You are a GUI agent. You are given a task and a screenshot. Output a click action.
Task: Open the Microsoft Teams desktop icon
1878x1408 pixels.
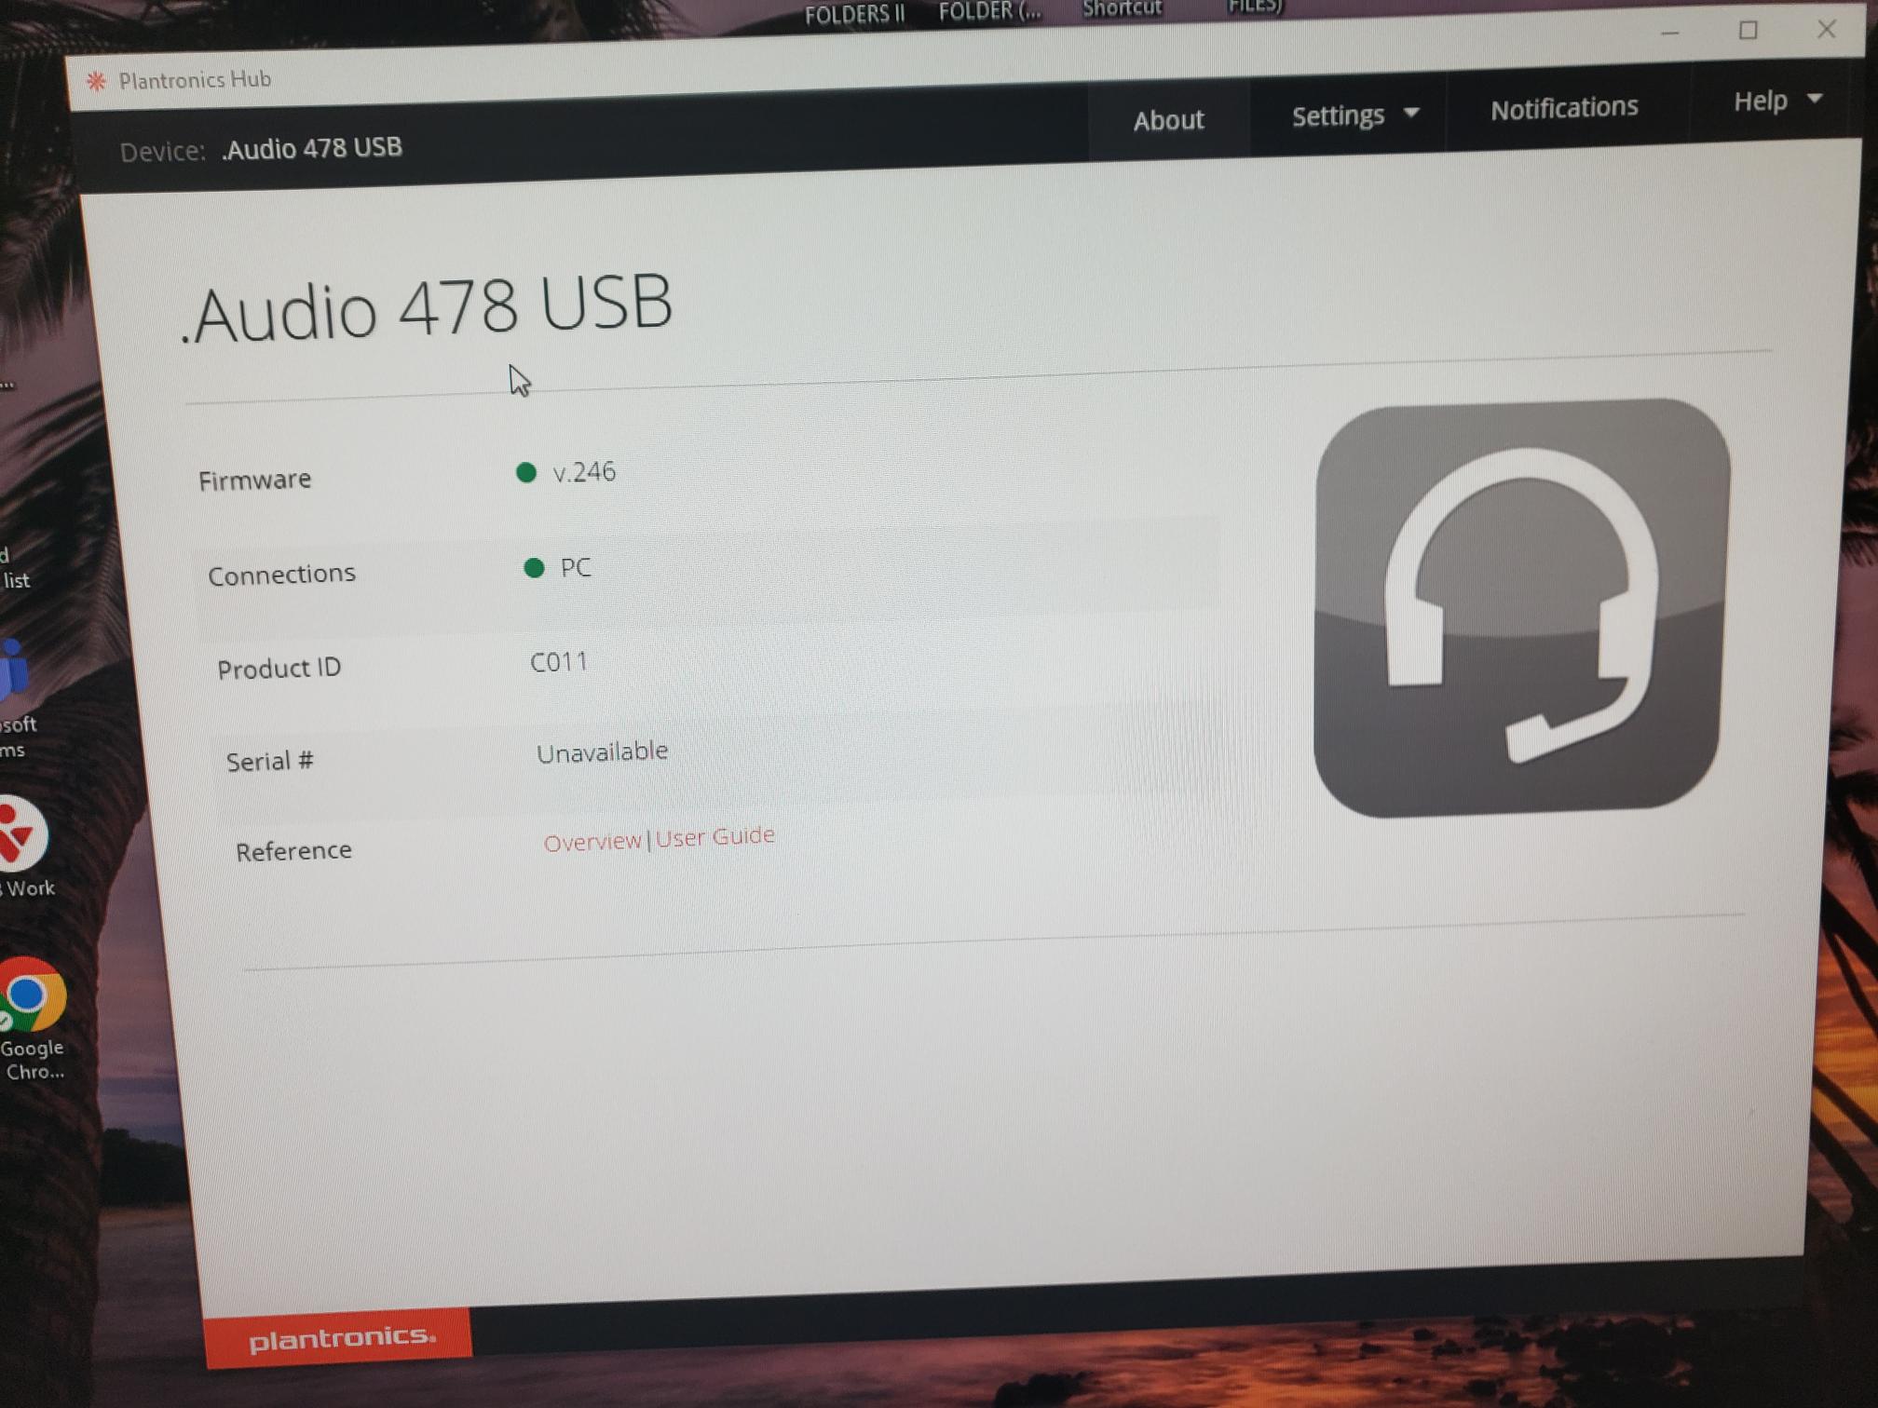point(16,697)
